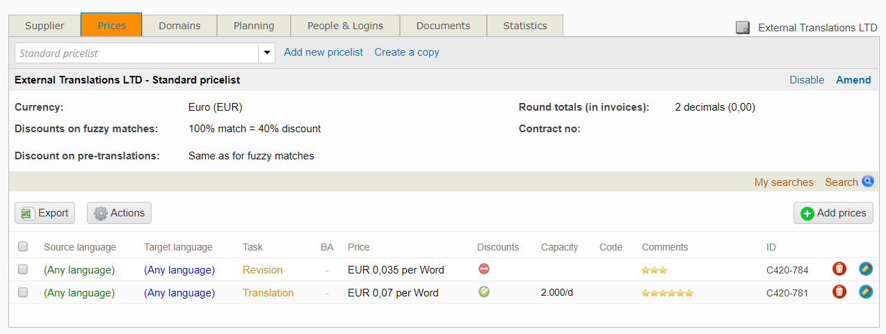886x334 pixels.
Task: Delete the Translation price row
Action: tap(839, 292)
